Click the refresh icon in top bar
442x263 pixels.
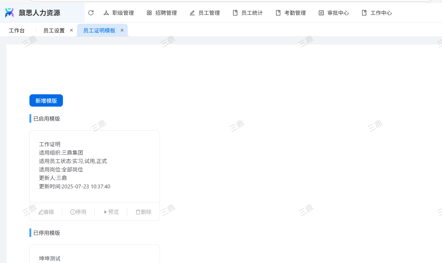pos(91,13)
